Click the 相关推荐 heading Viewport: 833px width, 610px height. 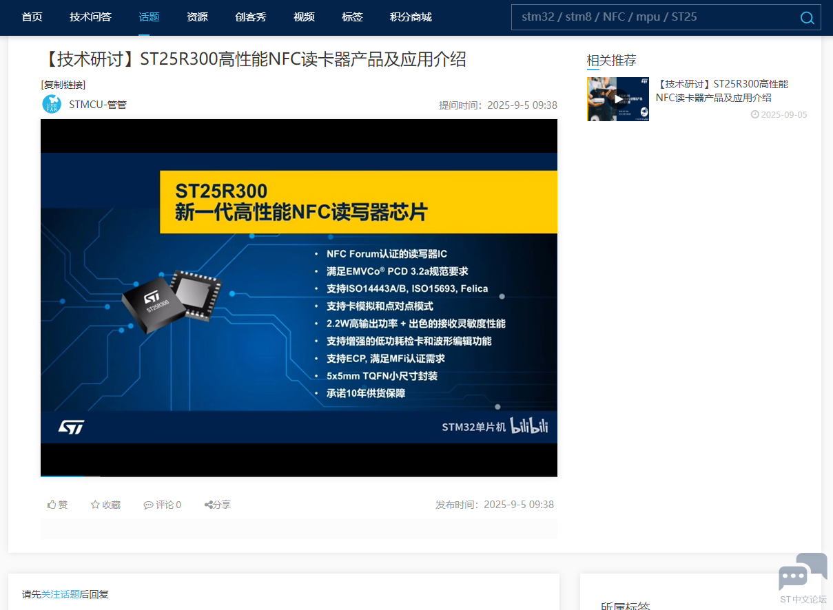click(611, 60)
